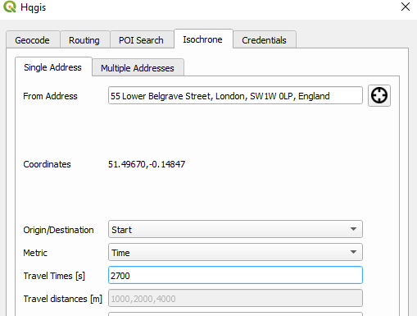The image size is (417, 316).
Task: Click the map-capture crosshair icon
Action: tap(379, 95)
